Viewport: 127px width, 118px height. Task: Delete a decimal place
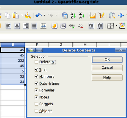pyautogui.click(x=81, y=26)
